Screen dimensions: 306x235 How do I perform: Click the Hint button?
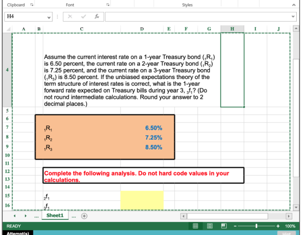click(286, 233)
